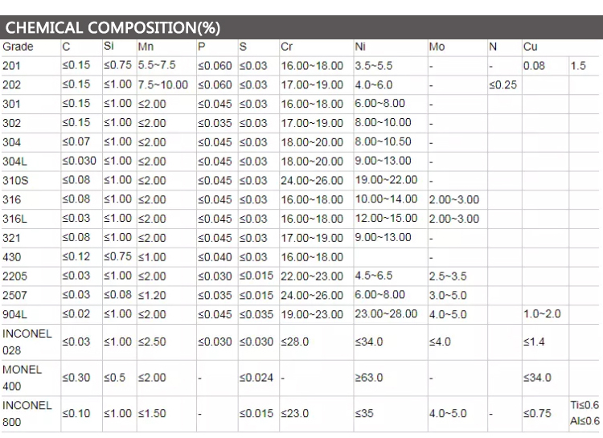Select the 19.00~22.00 nickel value
Viewport: 603px width, 438px height.
pos(387,180)
